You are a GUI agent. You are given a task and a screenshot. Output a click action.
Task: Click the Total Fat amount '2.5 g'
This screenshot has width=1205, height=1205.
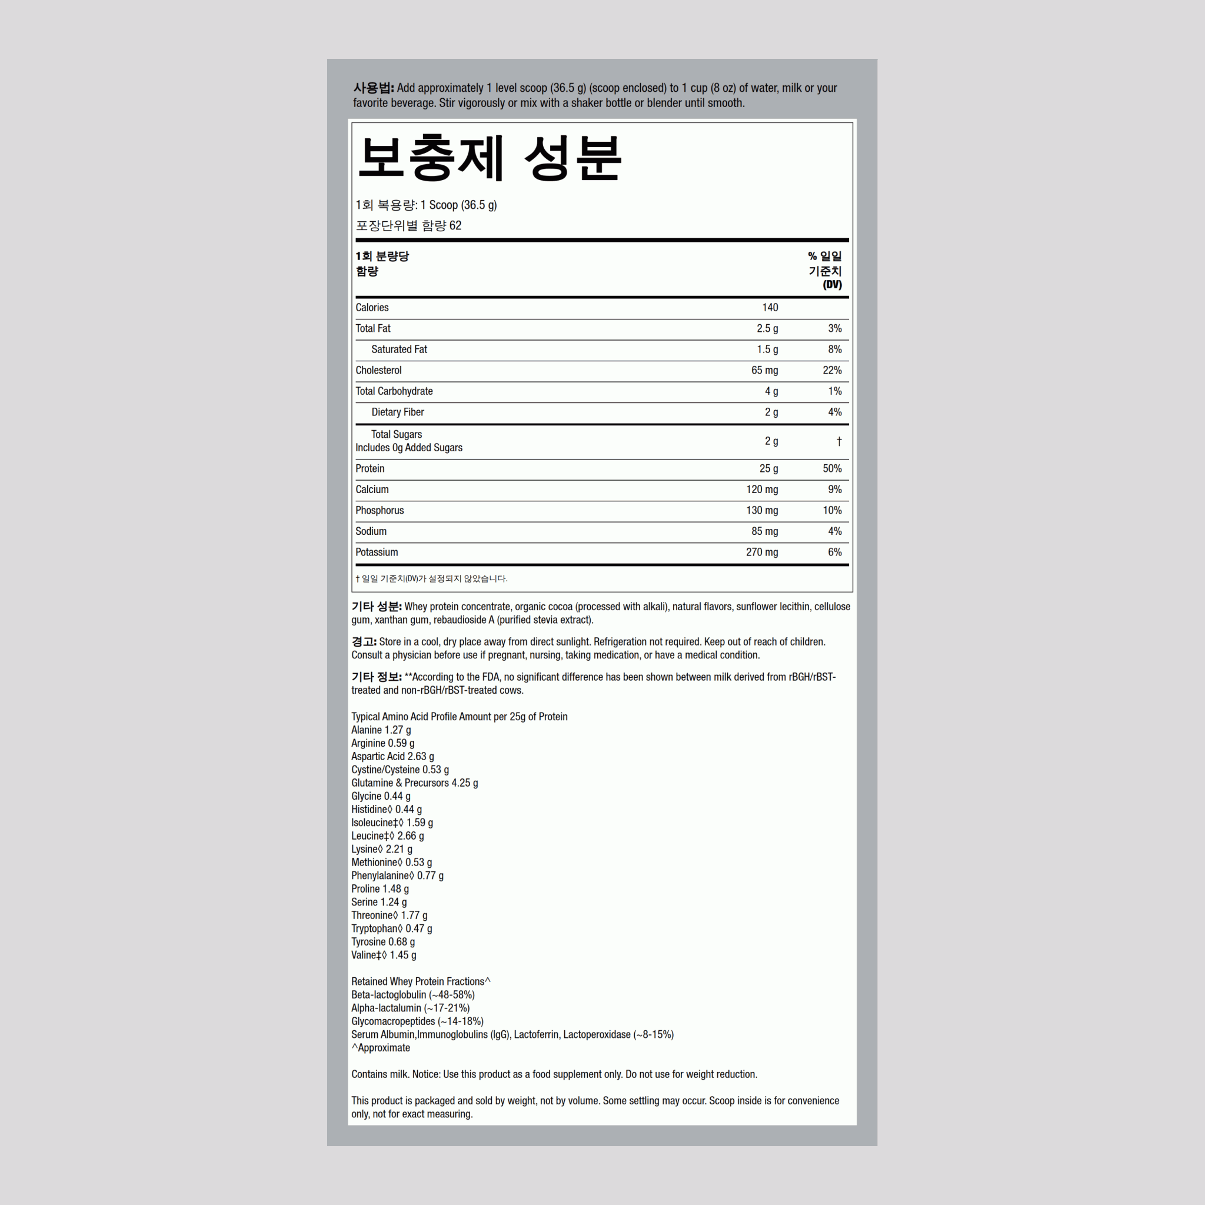[x=767, y=329]
